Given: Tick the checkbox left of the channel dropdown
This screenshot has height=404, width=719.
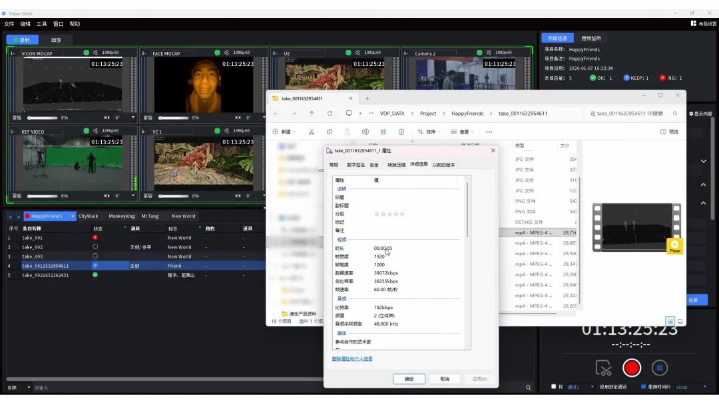Looking at the screenshot, I should [553, 387].
